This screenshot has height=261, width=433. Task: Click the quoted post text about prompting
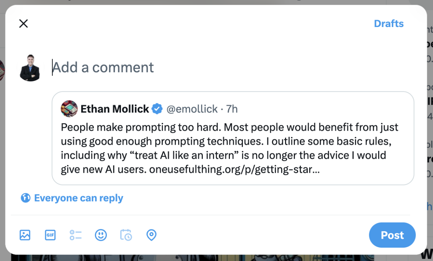229,141
